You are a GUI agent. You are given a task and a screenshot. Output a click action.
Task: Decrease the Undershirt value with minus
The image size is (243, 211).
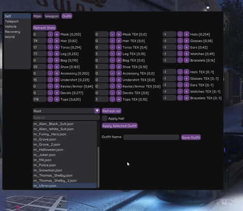coord(50,80)
